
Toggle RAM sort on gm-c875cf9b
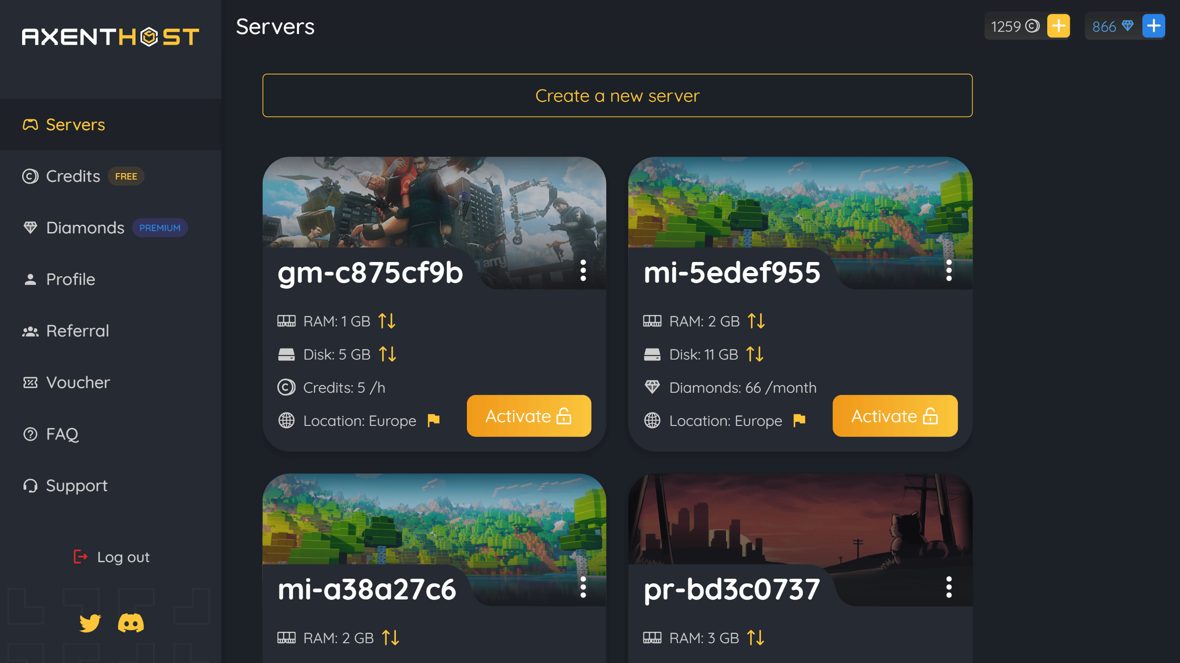click(x=387, y=320)
